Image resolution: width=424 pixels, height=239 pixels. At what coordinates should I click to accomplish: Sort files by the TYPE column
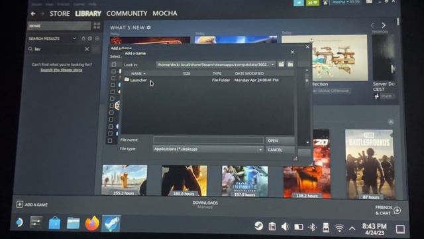(217, 74)
